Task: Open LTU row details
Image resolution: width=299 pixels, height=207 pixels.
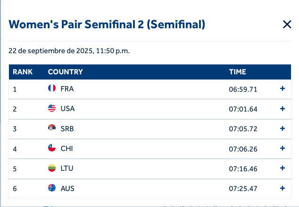Action: pyautogui.click(x=282, y=168)
